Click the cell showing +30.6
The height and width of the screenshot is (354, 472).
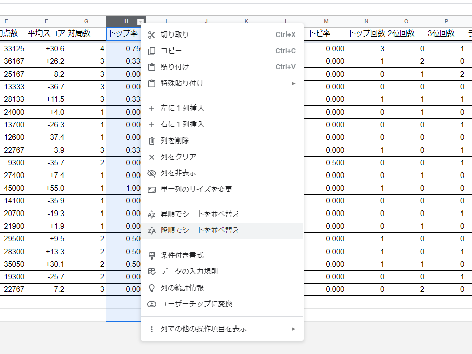tap(46, 49)
